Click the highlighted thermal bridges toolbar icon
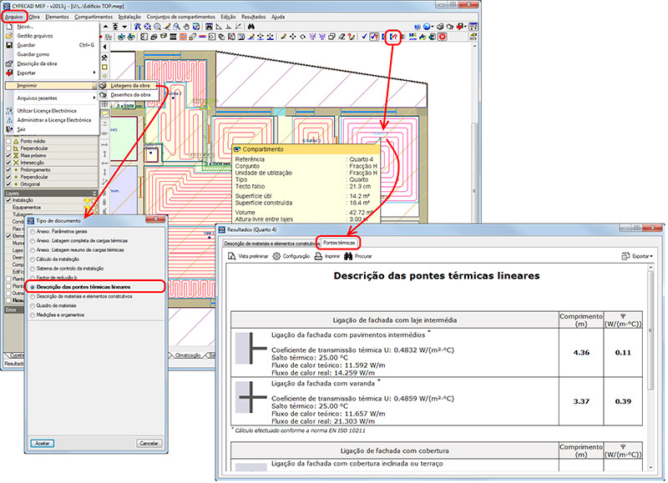 coord(395,37)
